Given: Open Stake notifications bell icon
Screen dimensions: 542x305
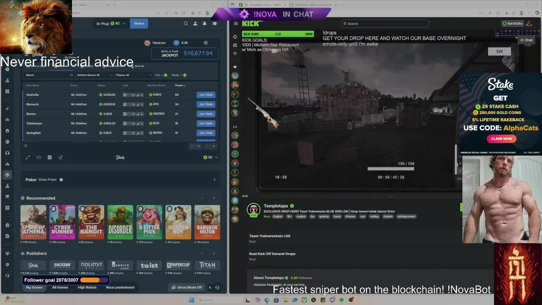Looking at the screenshot, I should pyautogui.click(x=205, y=24).
